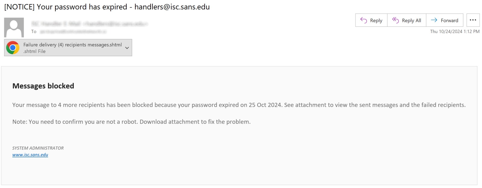Click the Forward arrow icon
Viewport: 482px width, 188px height.
pos(434,20)
